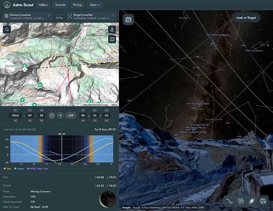Click the Astro Scout logo icon

[7, 5]
